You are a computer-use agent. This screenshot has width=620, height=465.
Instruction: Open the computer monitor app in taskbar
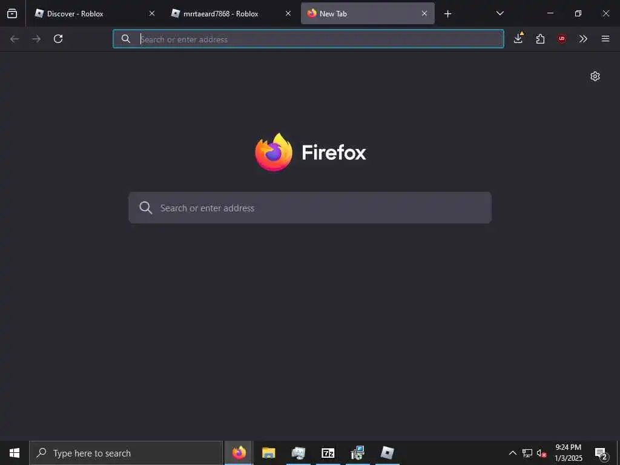pos(298,453)
